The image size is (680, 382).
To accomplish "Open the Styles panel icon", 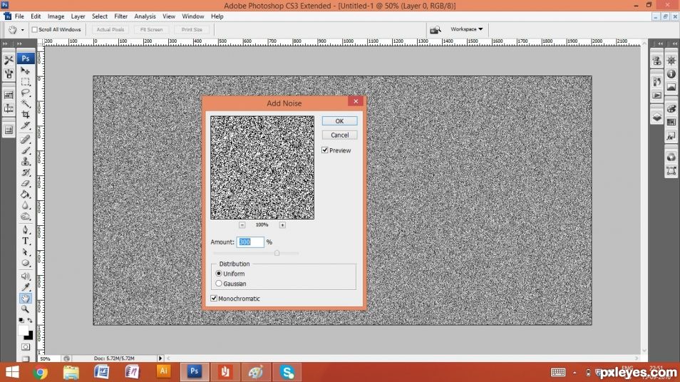I will (671, 135).
